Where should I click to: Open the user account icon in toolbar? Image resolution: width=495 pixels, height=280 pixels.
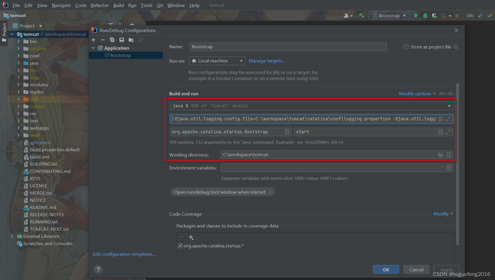(348, 16)
